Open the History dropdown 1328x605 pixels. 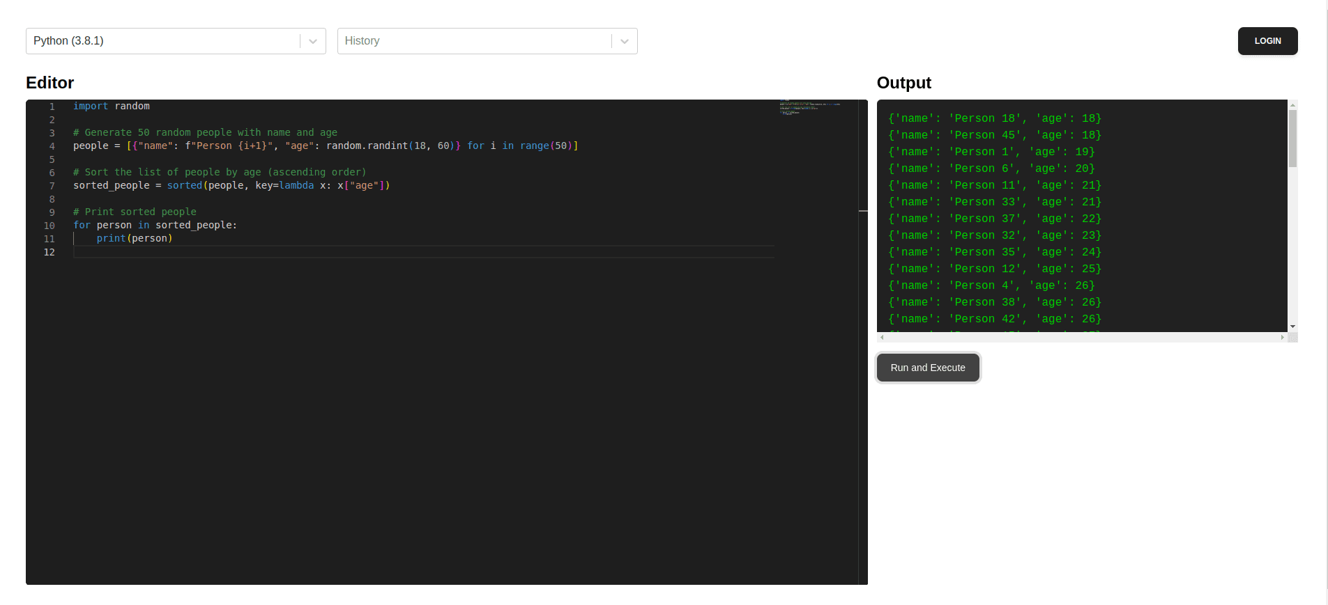click(x=487, y=41)
